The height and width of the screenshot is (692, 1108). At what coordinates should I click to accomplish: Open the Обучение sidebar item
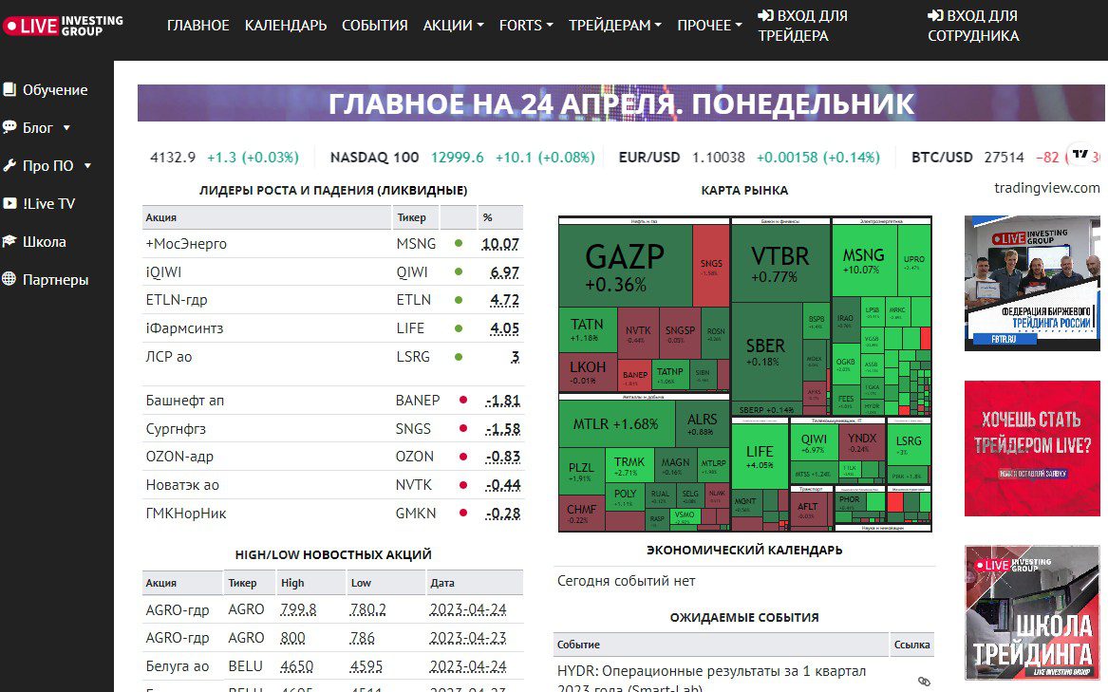(x=55, y=90)
